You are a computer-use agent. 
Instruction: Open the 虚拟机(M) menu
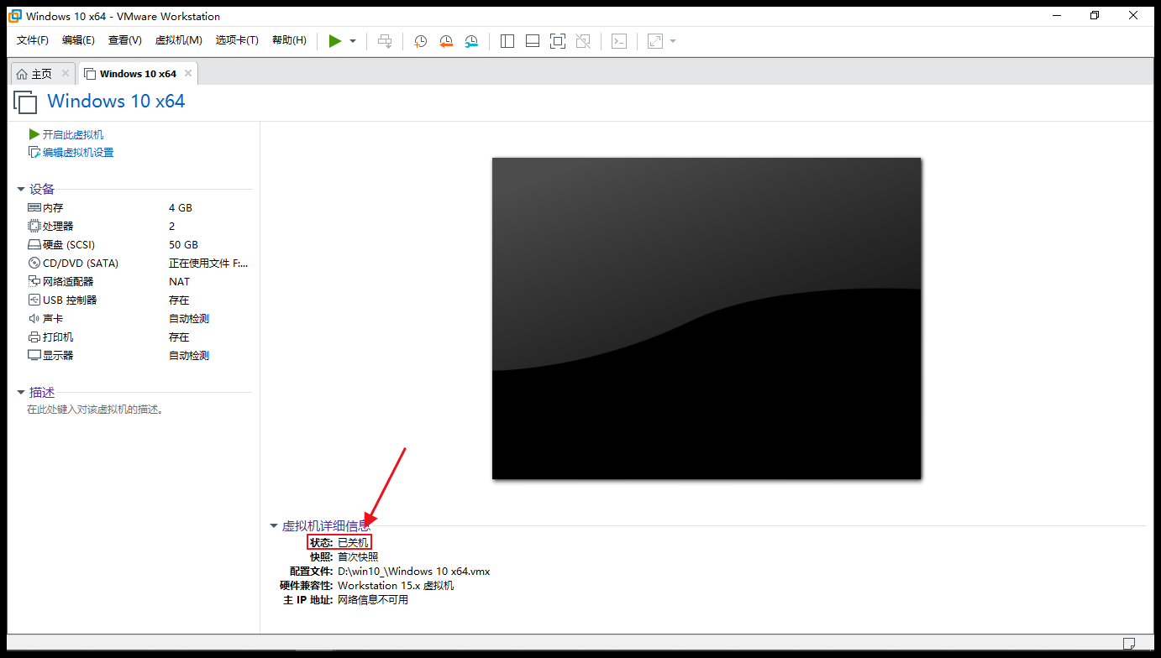pyautogui.click(x=178, y=40)
